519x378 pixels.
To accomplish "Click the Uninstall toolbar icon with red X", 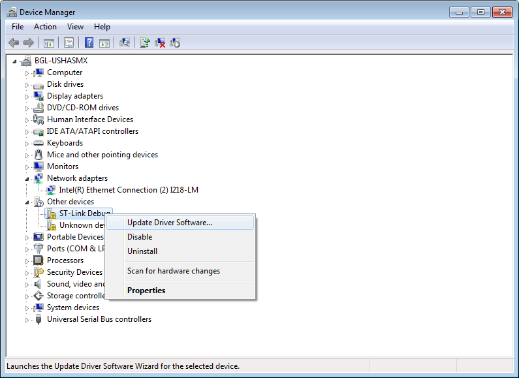I will point(160,42).
